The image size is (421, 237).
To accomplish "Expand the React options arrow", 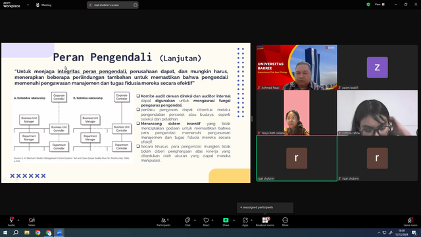I will point(212,220).
